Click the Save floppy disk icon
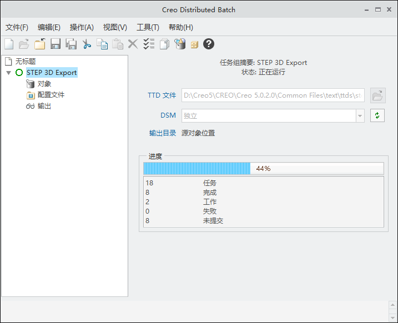This screenshot has height=323, width=398. (56, 44)
